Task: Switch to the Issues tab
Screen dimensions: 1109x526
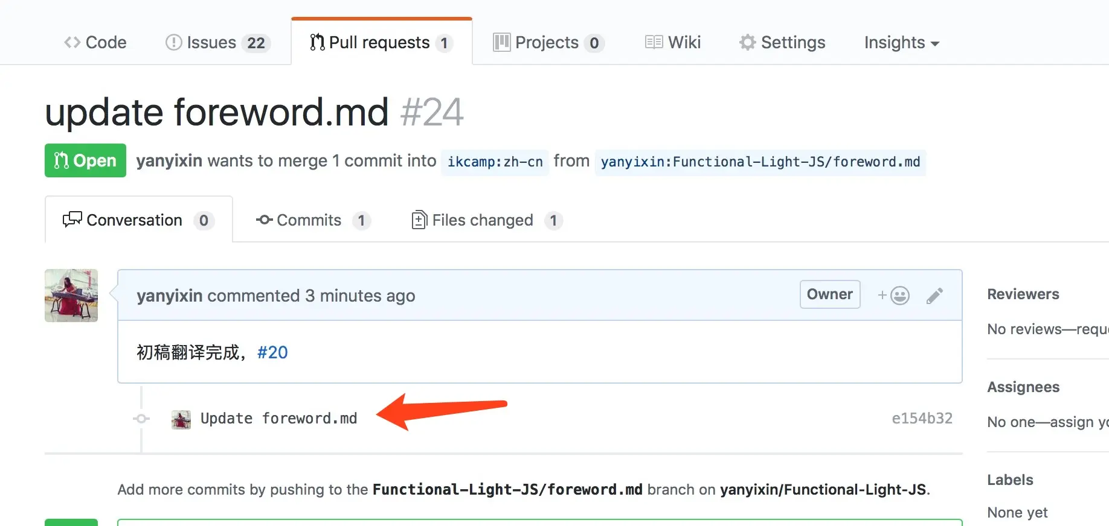Action: 217,42
